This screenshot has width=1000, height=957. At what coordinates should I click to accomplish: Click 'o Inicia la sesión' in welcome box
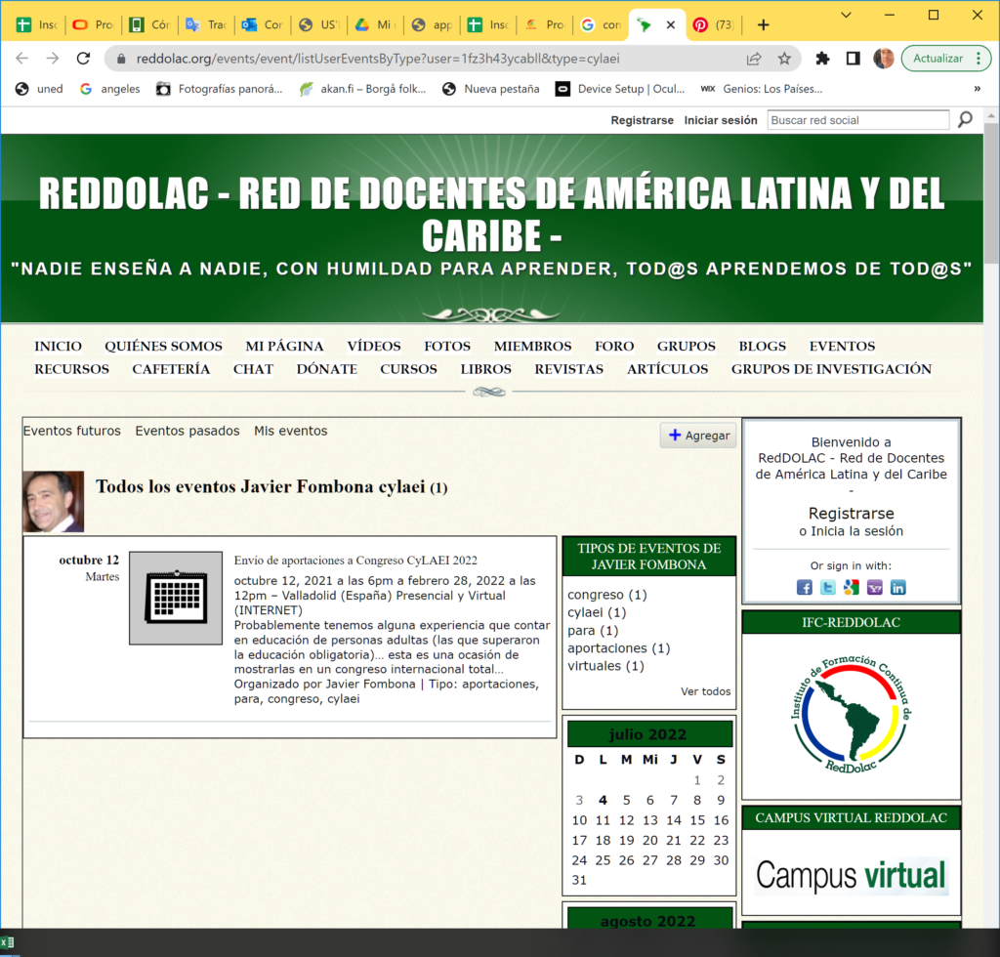click(851, 532)
